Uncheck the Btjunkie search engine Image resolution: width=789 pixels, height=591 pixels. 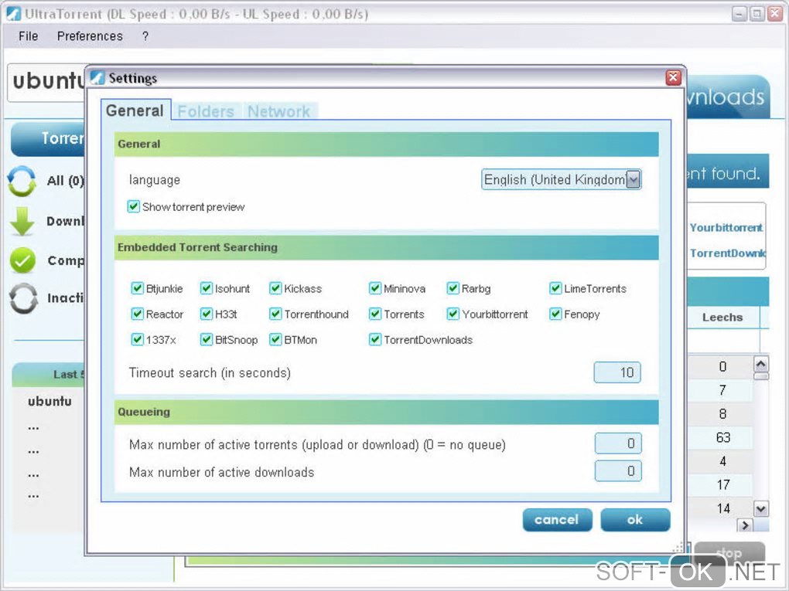(137, 288)
